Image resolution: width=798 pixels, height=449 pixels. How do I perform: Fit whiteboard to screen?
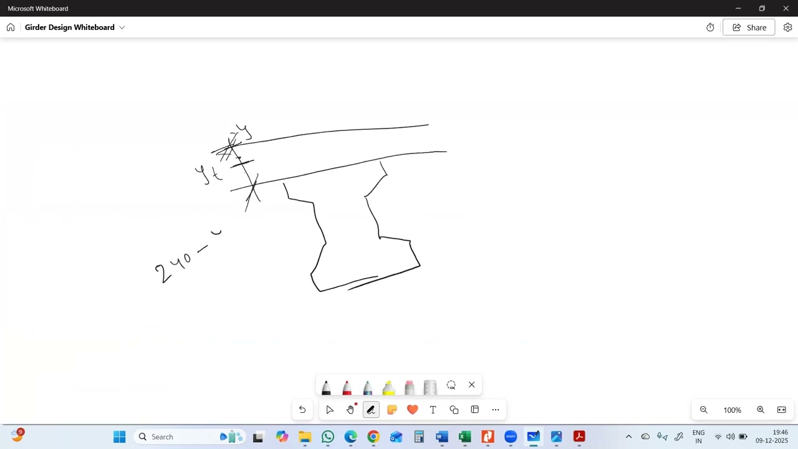[781, 410]
